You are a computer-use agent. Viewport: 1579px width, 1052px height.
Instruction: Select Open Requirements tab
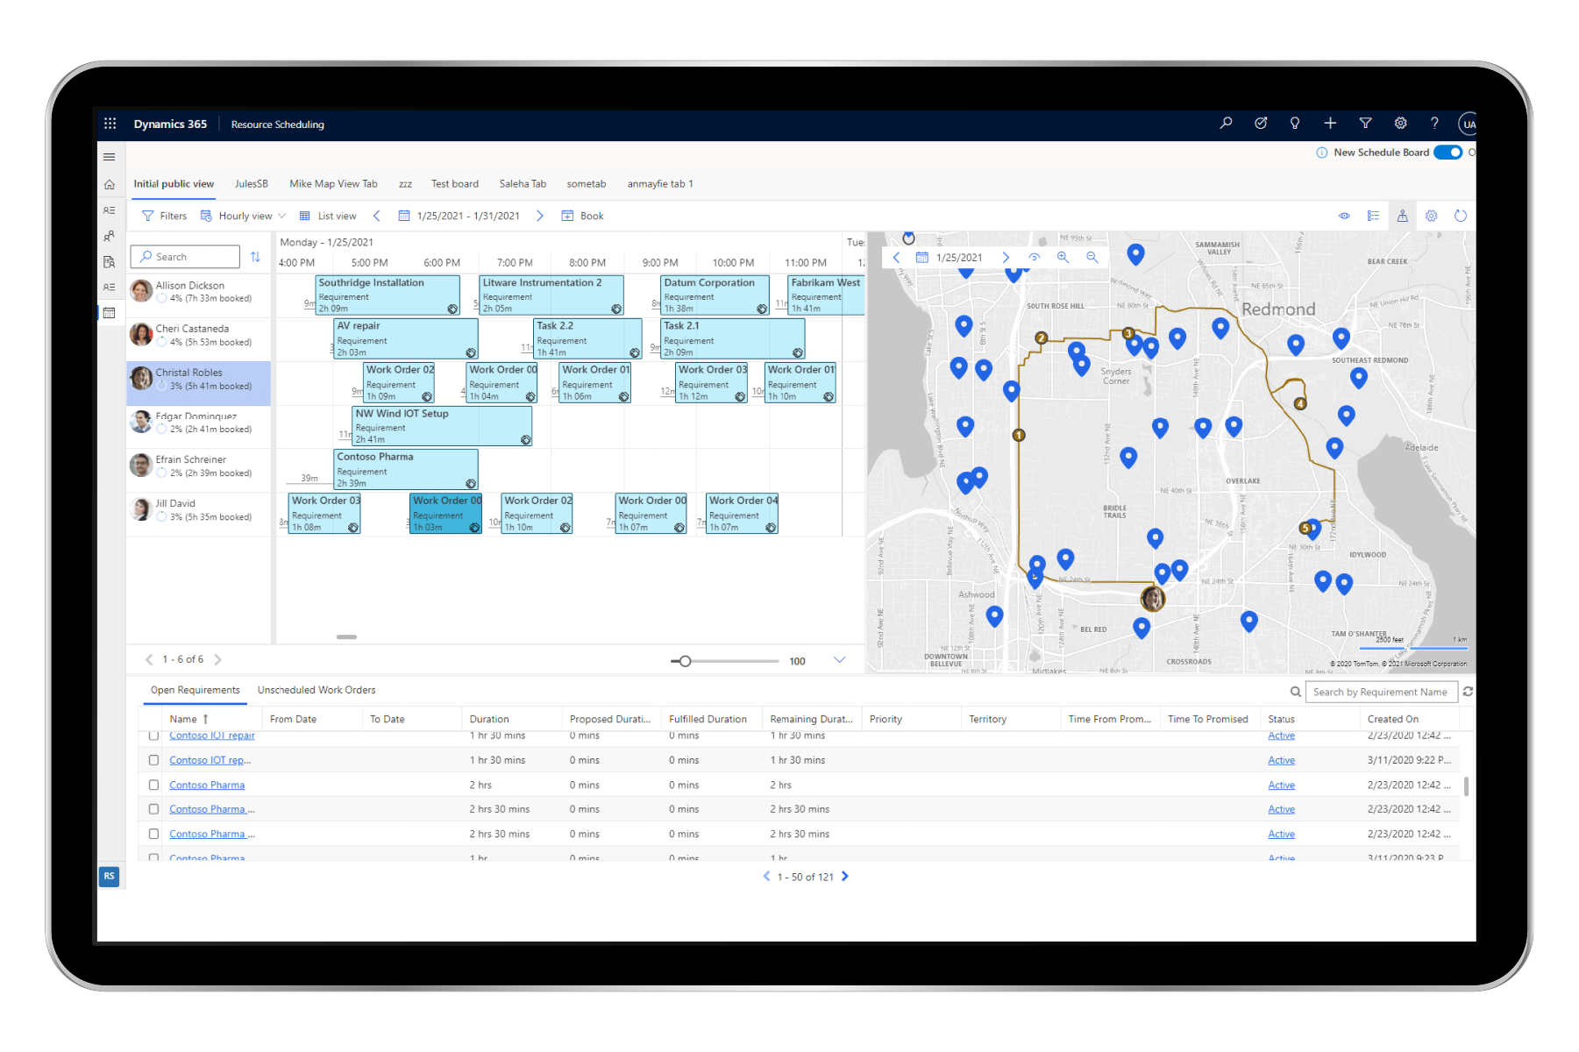click(195, 690)
